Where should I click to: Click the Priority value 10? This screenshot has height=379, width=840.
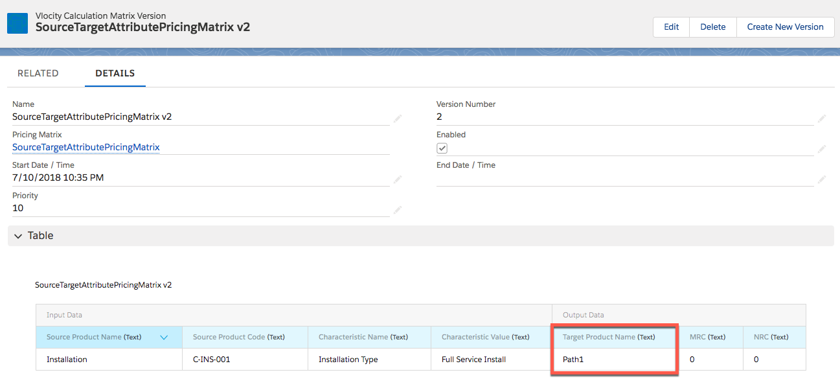point(18,208)
